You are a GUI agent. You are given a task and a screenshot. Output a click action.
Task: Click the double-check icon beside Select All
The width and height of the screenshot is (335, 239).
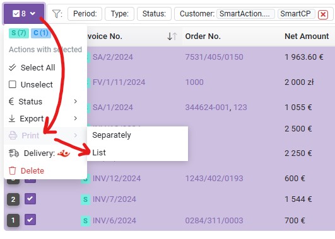[x=13, y=67]
